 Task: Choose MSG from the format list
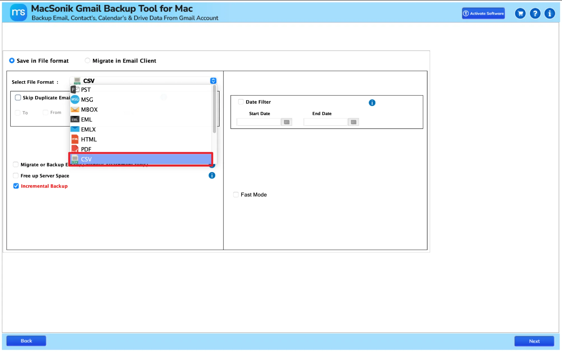click(141, 100)
